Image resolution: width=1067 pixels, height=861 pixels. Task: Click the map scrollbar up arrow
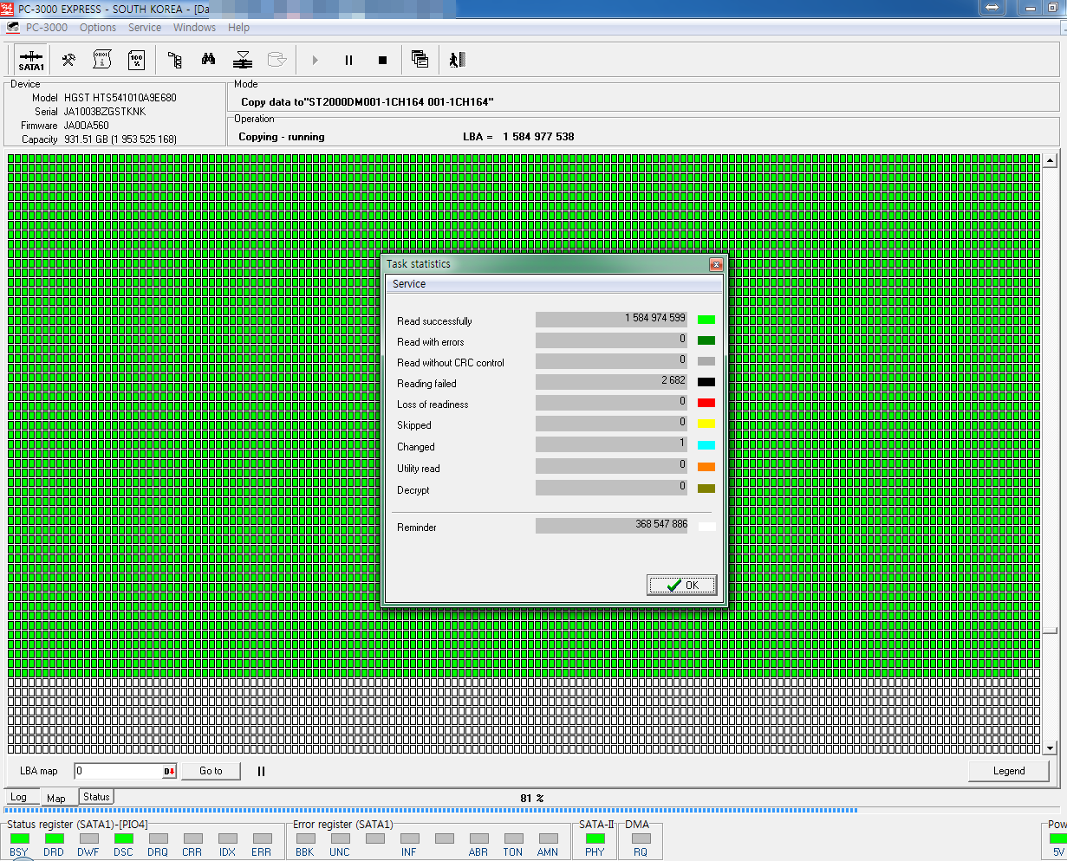[1051, 161]
